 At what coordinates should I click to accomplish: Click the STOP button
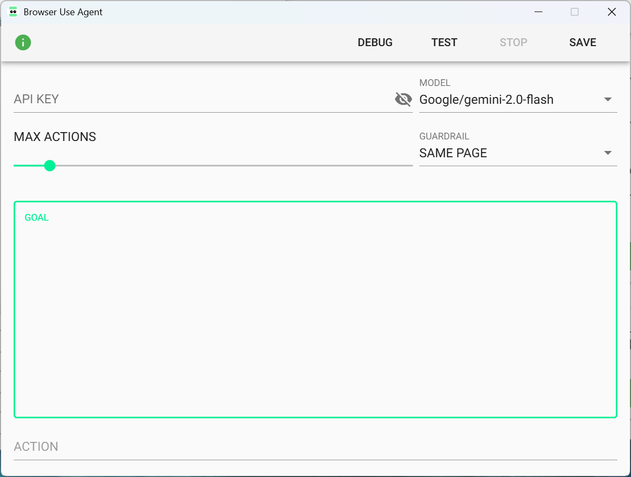point(513,42)
